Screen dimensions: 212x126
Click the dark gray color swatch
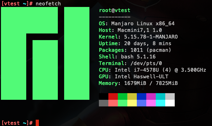[x=104, y=103]
